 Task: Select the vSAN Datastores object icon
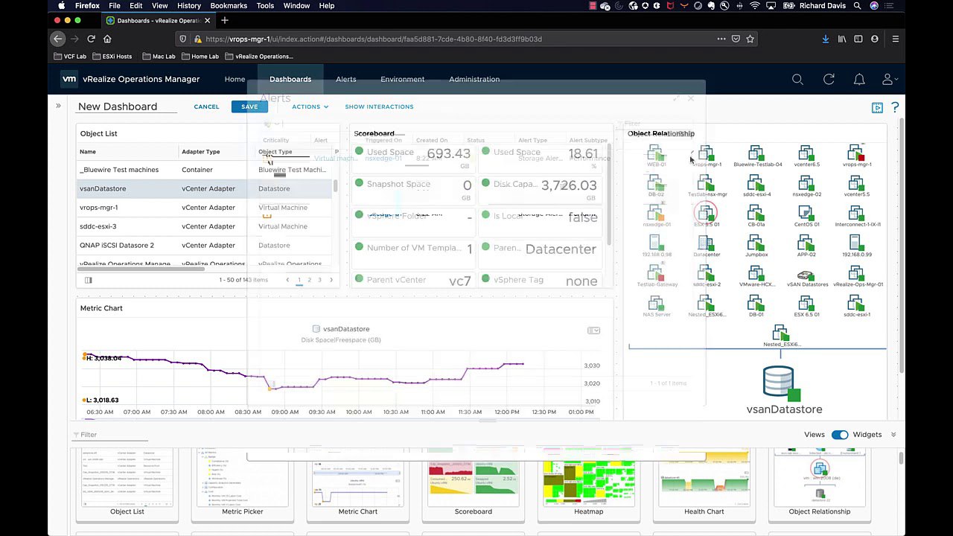(806, 274)
